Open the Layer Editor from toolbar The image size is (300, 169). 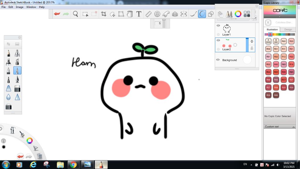[220, 14]
